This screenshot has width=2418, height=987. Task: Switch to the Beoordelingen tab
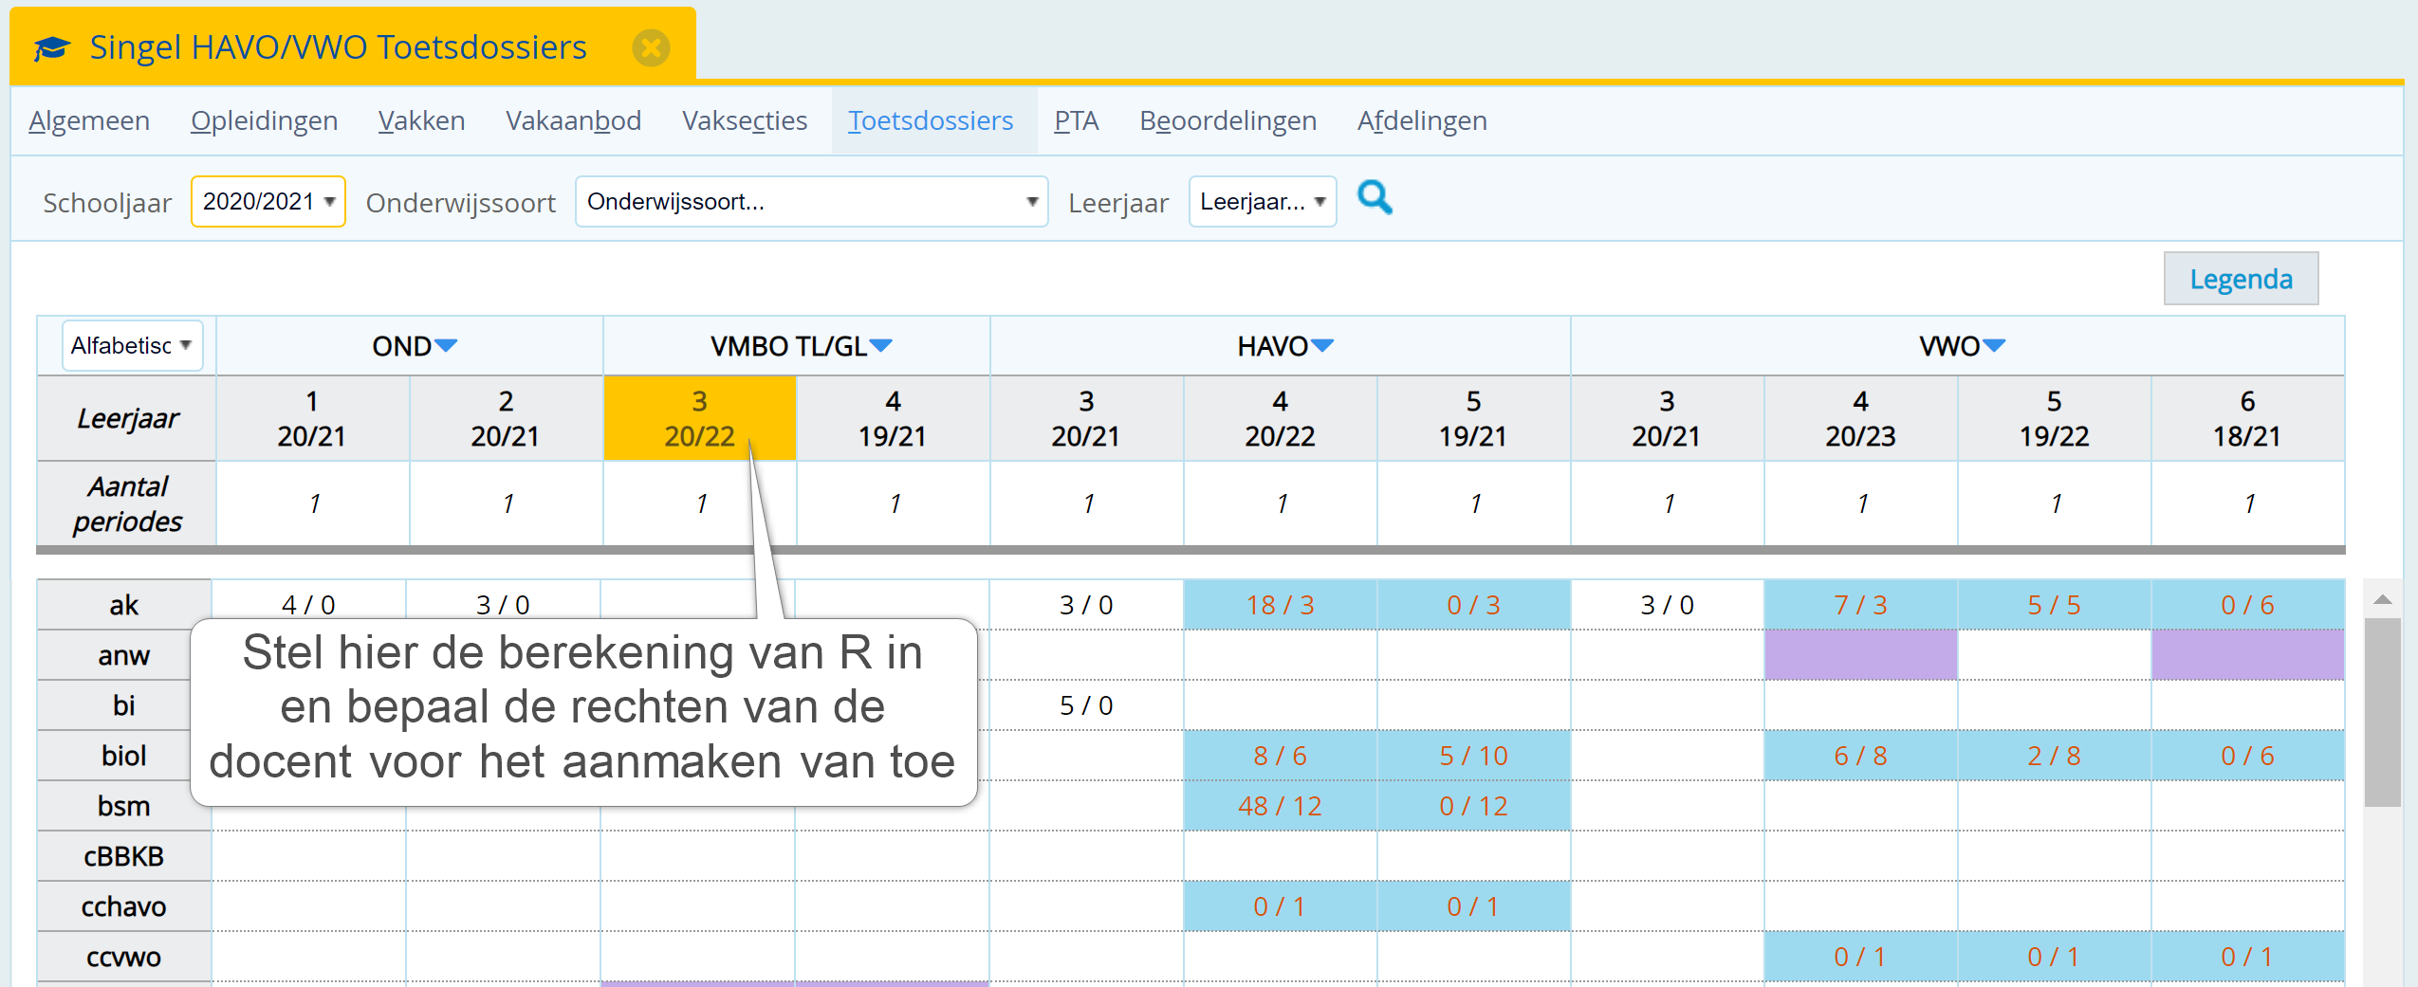tap(1227, 120)
